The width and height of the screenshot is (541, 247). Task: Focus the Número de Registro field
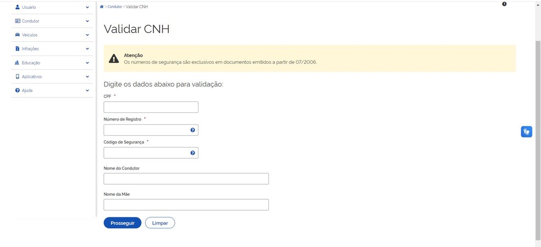tap(151, 130)
